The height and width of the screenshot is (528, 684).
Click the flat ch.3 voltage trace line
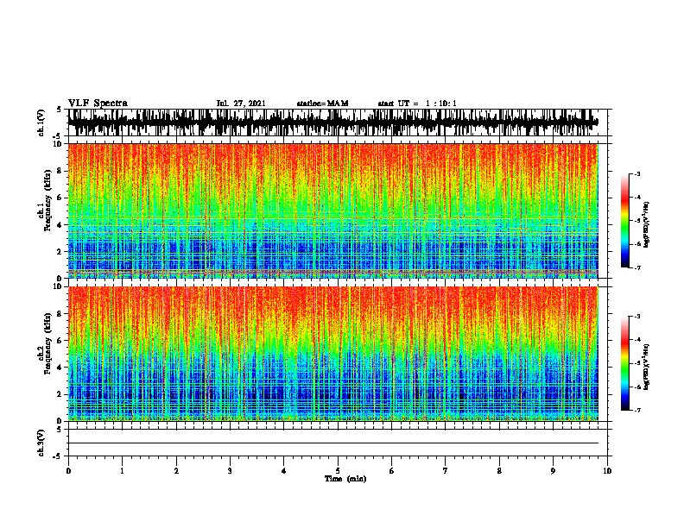point(333,443)
